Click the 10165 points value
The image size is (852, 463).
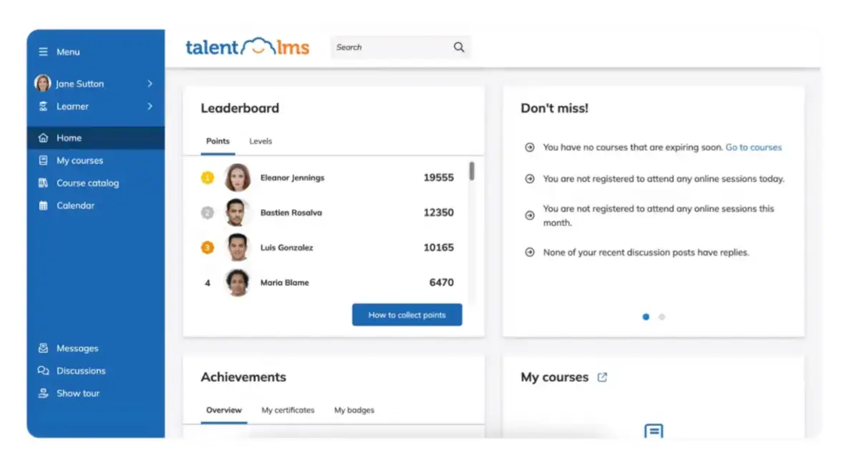438,248
